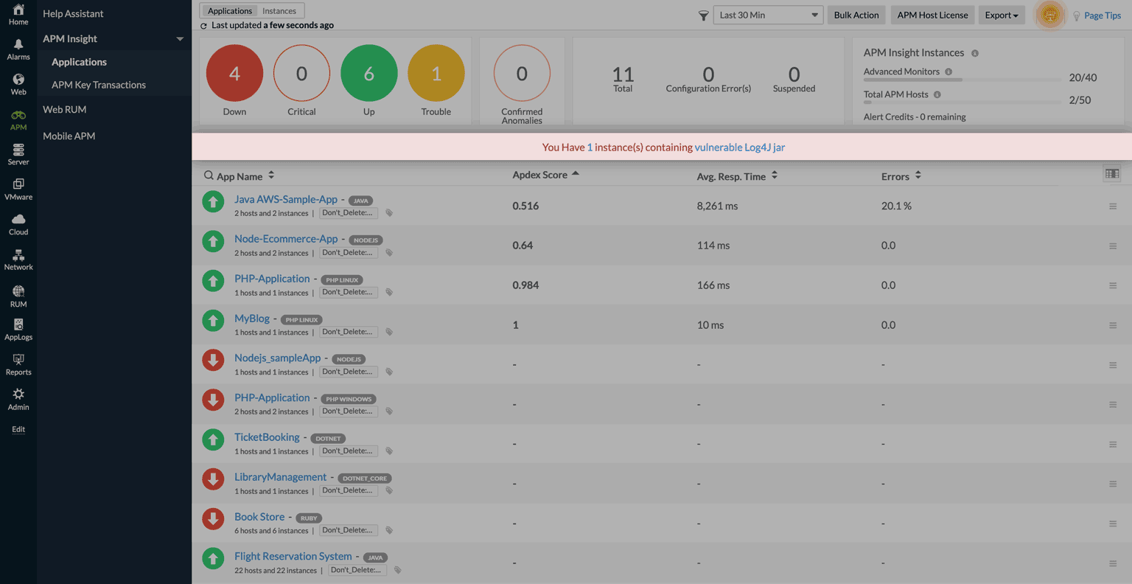Screen dimensions: 1132x584
Task: Open the Flight Reservation System application
Action: click(x=293, y=556)
